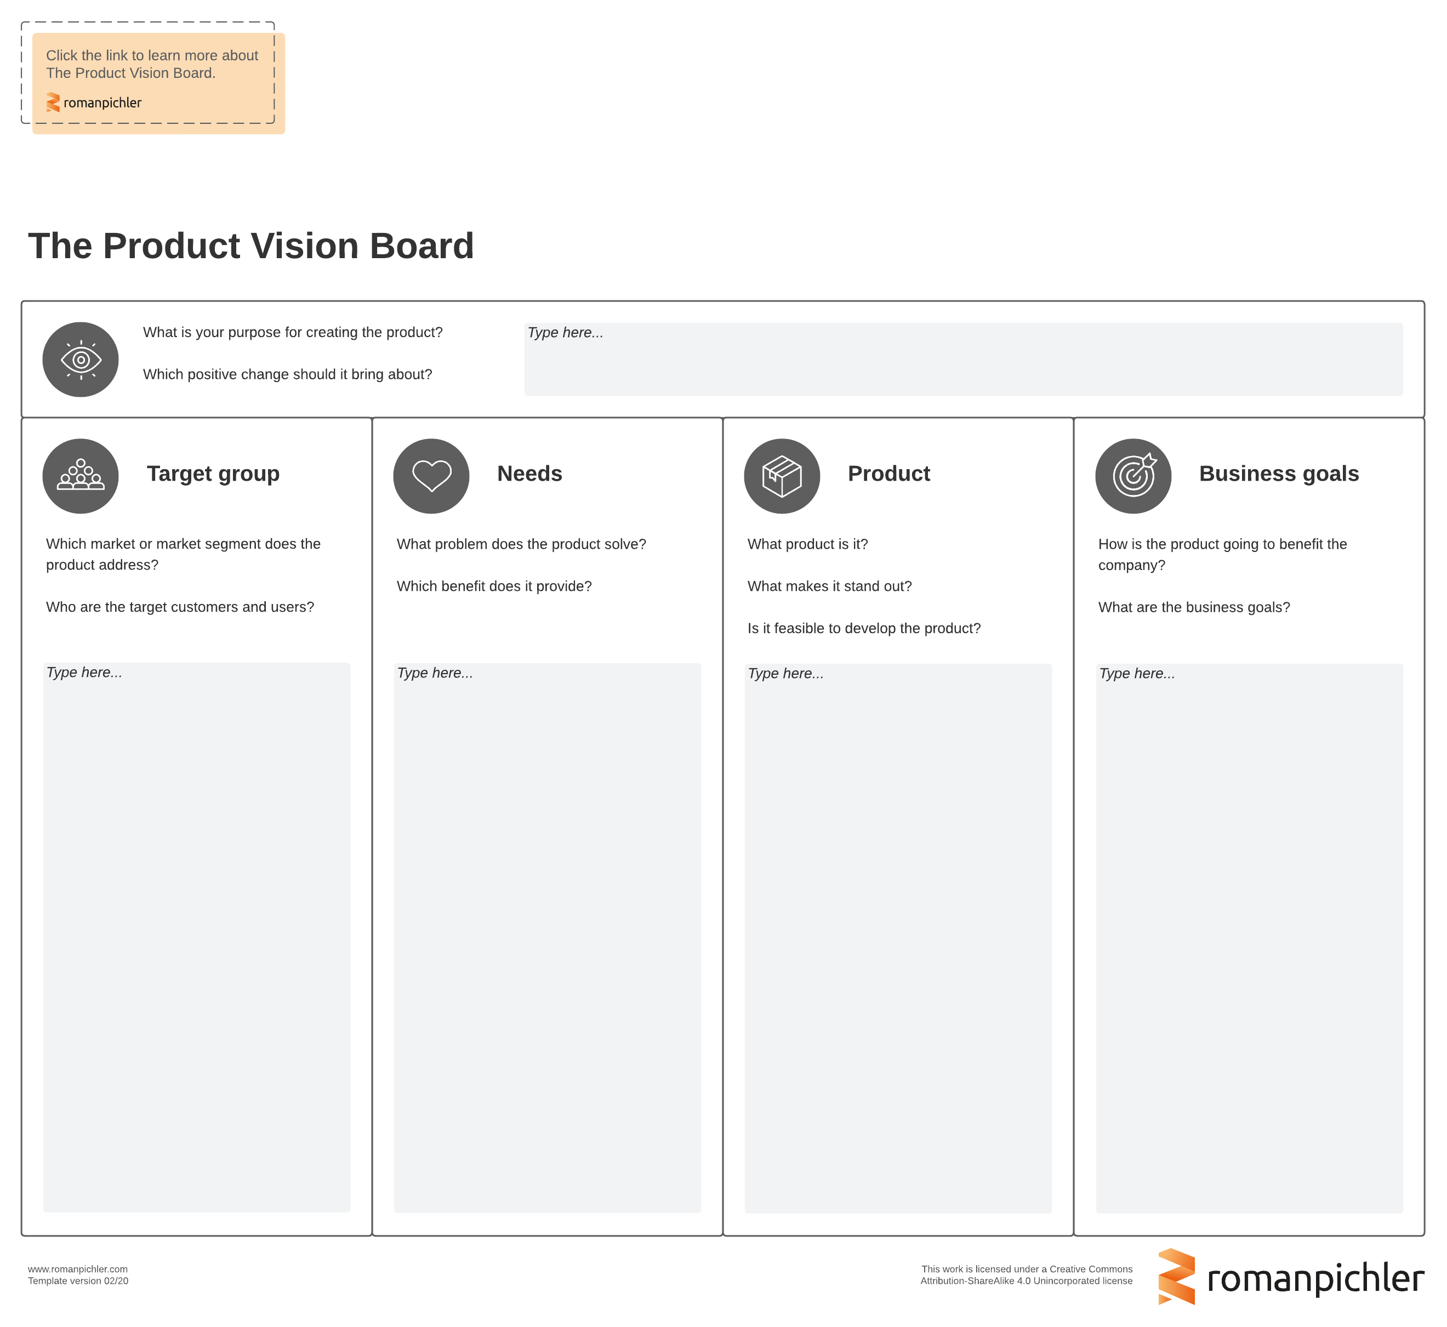Click the "What makes it stand out?" text
Viewport: 1447px width, 1327px height.
pos(829,586)
